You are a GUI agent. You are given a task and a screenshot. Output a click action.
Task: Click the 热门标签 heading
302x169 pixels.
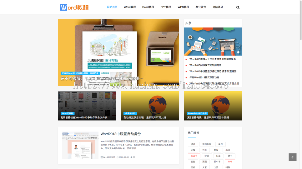click(193, 133)
